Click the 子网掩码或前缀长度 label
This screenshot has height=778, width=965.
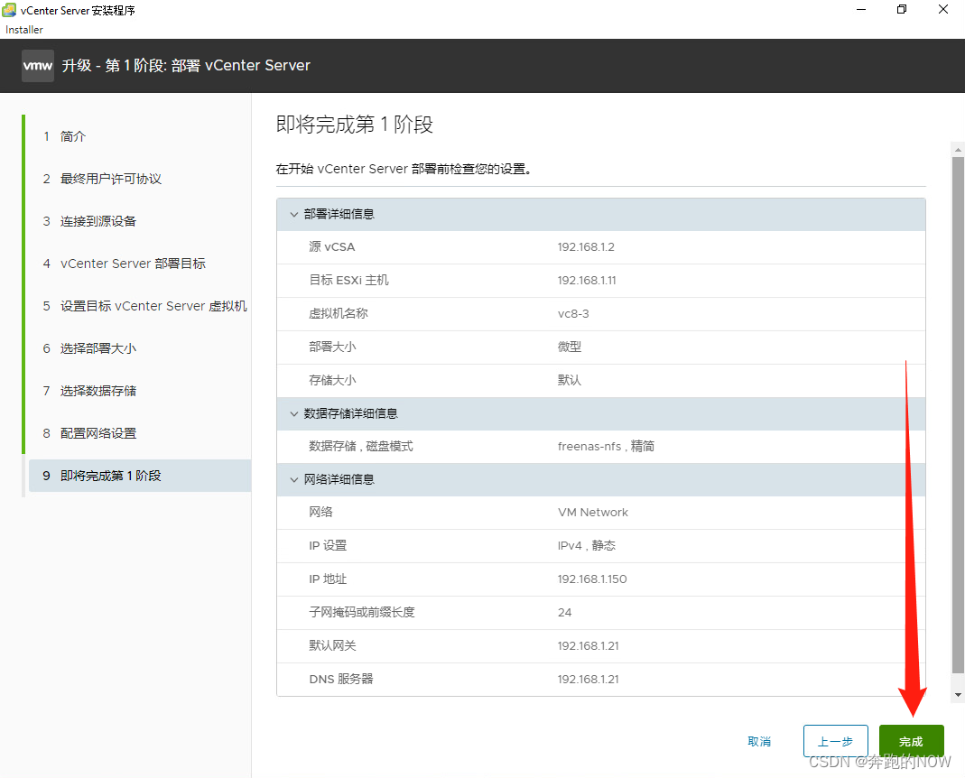[362, 613]
